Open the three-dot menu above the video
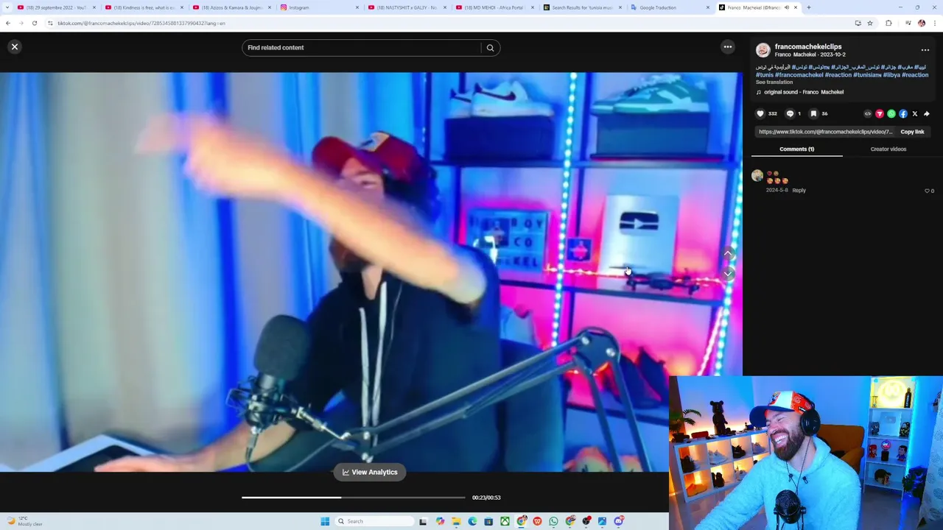 [x=728, y=47]
